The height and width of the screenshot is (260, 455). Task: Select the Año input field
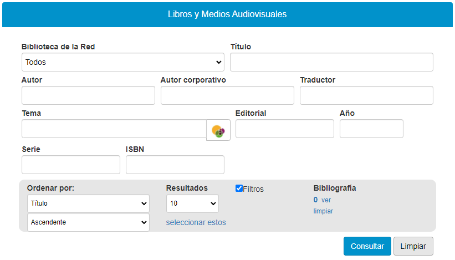371,129
